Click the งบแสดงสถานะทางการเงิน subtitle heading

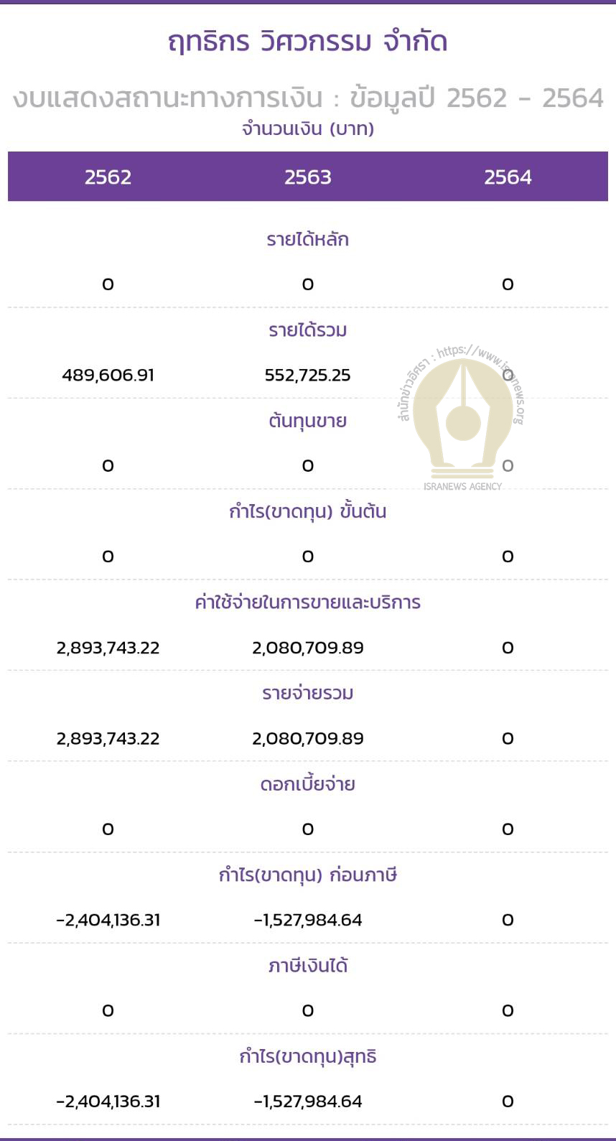[x=168, y=98]
